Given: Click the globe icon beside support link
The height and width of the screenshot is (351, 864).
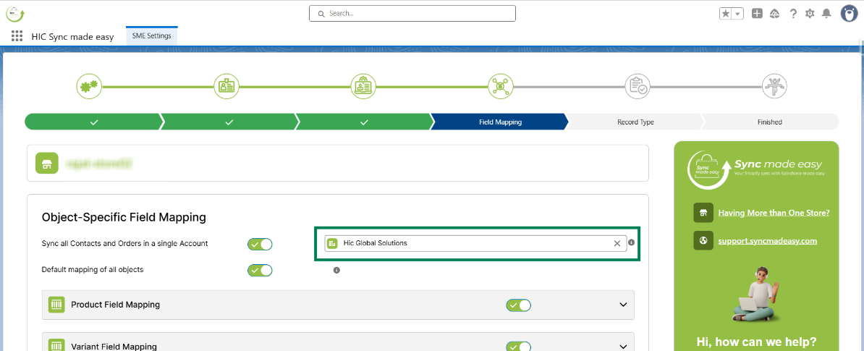Looking at the screenshot, I should pyautogui.click(x=703, y=240).
